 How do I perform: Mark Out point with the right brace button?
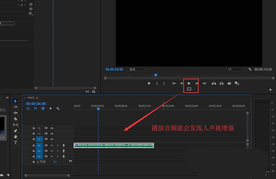coord(164,83)
